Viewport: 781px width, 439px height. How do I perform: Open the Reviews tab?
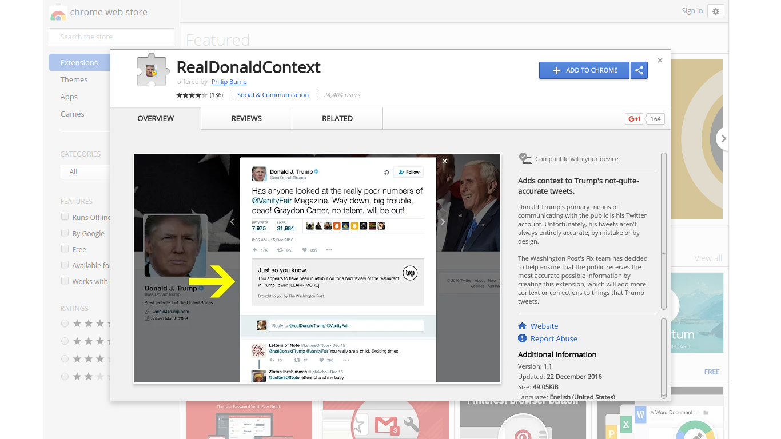coord(246,118)
